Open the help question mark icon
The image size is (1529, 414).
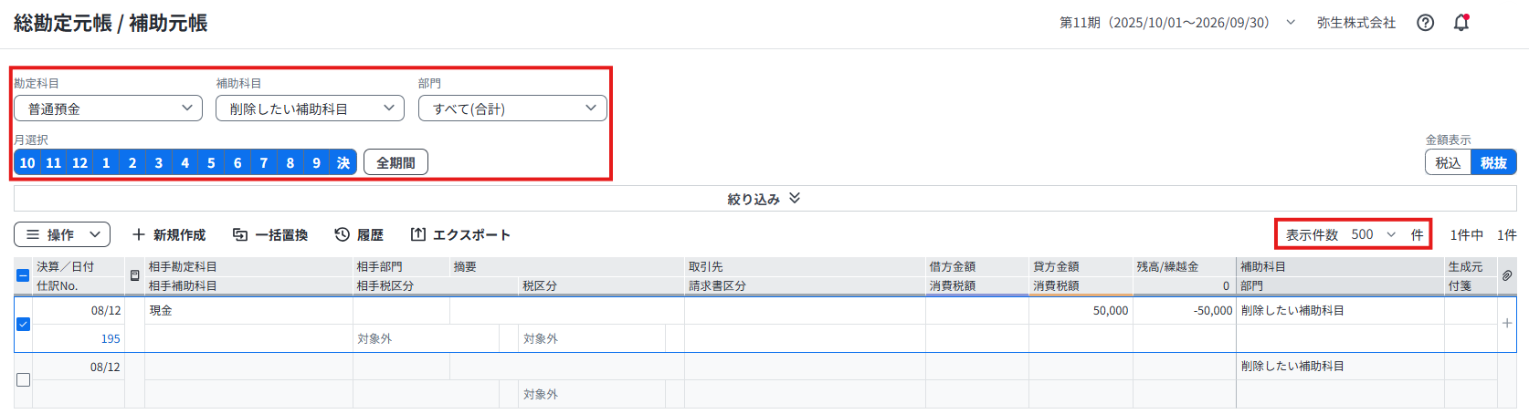[x=1425, y=23]
